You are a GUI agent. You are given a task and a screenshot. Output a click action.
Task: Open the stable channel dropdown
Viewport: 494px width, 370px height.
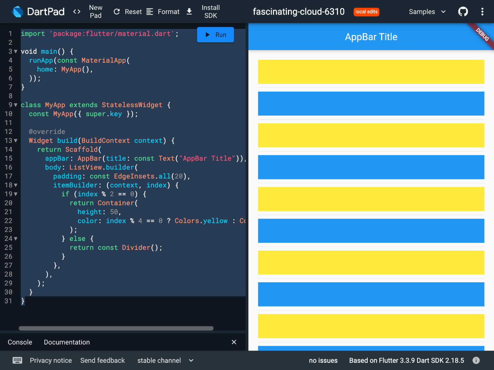click(165, 360)
